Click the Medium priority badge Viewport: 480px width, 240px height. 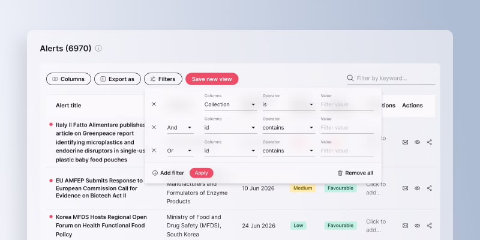click(303, 188)
